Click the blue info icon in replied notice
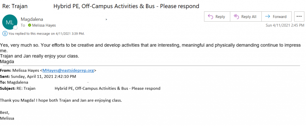The height and width of the screenshot is (127, 308). (5, 34)
